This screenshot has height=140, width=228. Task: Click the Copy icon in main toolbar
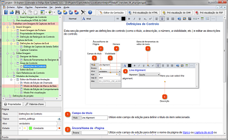click(30, 12)
